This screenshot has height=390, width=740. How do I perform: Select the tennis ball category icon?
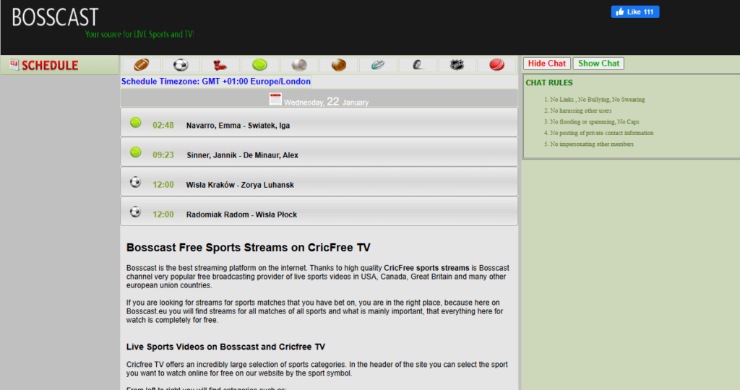tap(259, 64)
